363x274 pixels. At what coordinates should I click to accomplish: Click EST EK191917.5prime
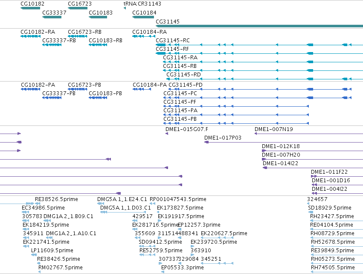[160, 221]
